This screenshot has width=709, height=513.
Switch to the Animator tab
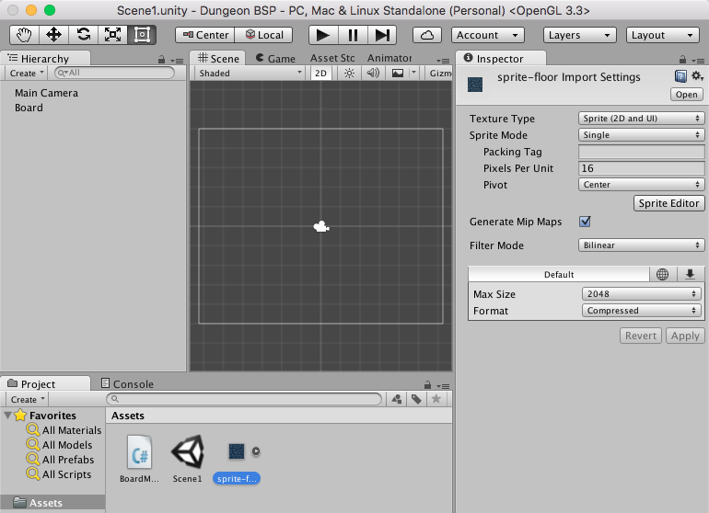389,58
